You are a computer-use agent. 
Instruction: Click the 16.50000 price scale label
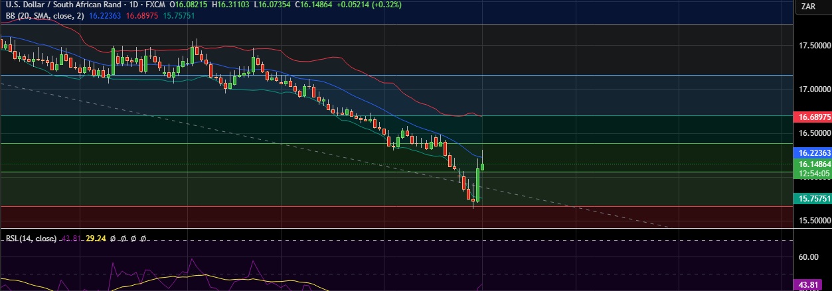815,133
